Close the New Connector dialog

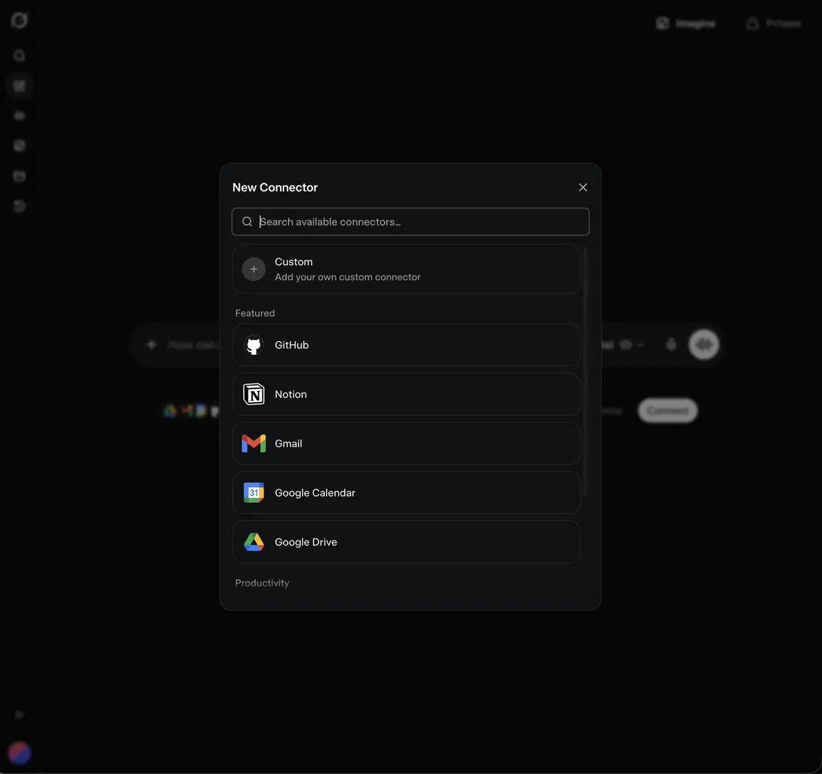click(583, 188)
